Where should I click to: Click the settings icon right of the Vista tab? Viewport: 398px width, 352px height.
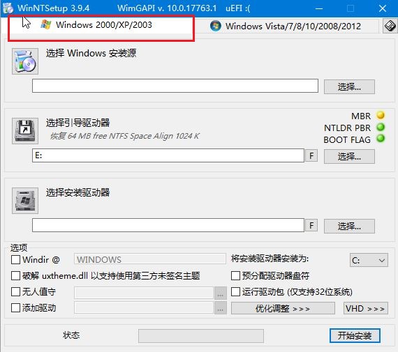tap(390, 26)
